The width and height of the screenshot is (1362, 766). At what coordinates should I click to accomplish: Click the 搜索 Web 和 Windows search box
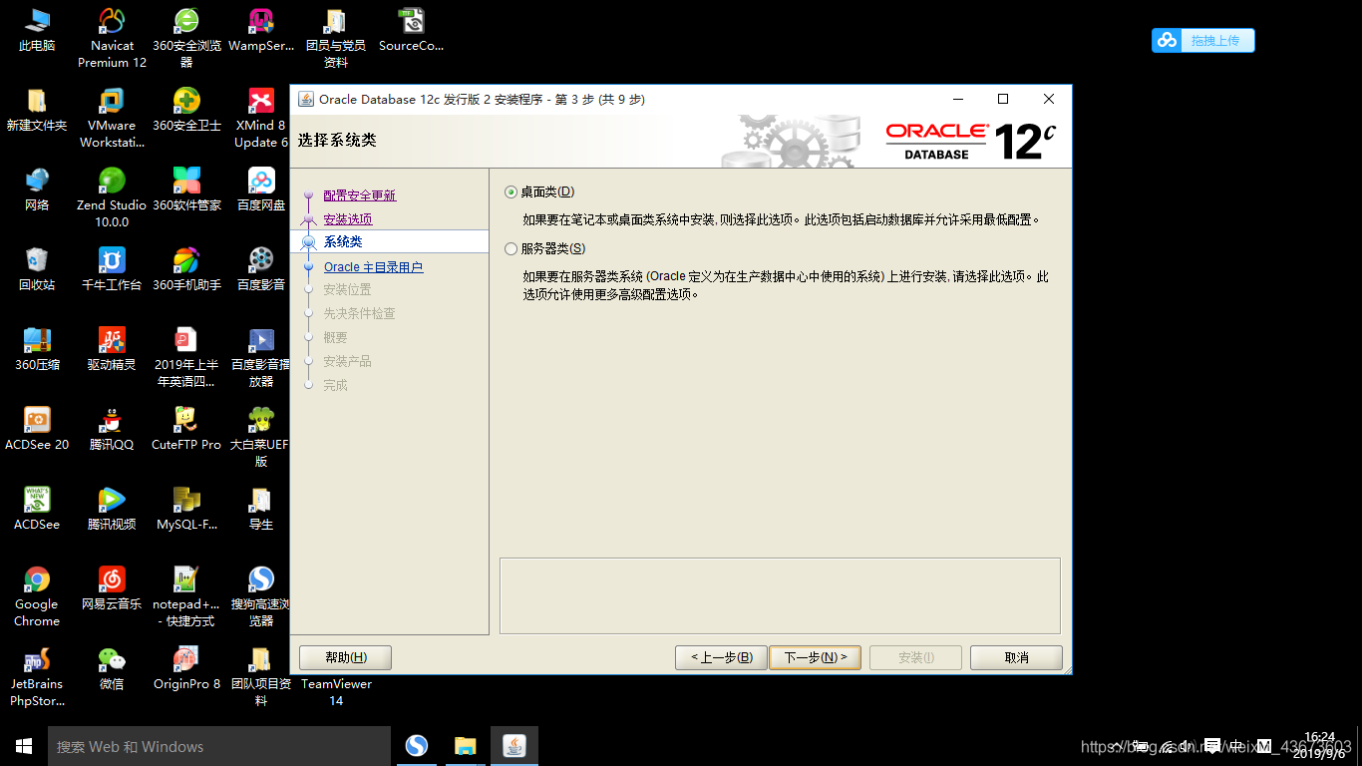219,746
